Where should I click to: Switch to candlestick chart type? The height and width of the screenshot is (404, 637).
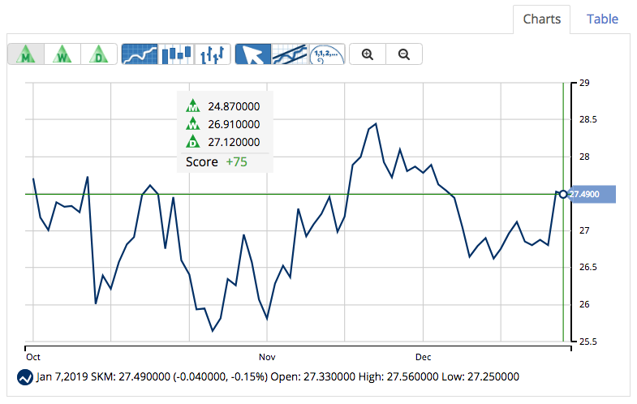pyautogui.click(x=176, y=54)
